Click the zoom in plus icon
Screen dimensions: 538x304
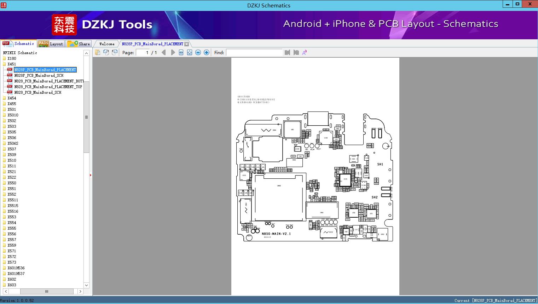(207, 52)
